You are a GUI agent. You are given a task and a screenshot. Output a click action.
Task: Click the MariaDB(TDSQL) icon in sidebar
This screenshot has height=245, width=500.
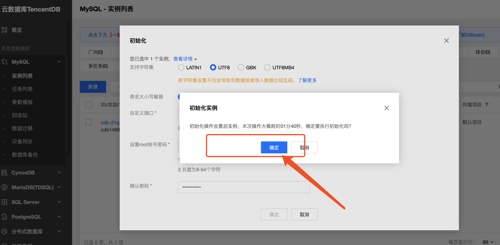tap(4, 187)
